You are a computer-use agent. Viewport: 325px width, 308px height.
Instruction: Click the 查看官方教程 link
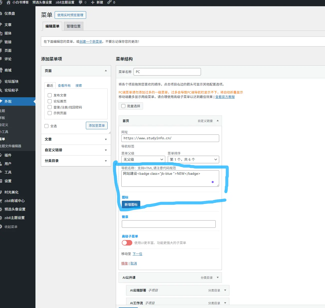click(x=225, y=97)
